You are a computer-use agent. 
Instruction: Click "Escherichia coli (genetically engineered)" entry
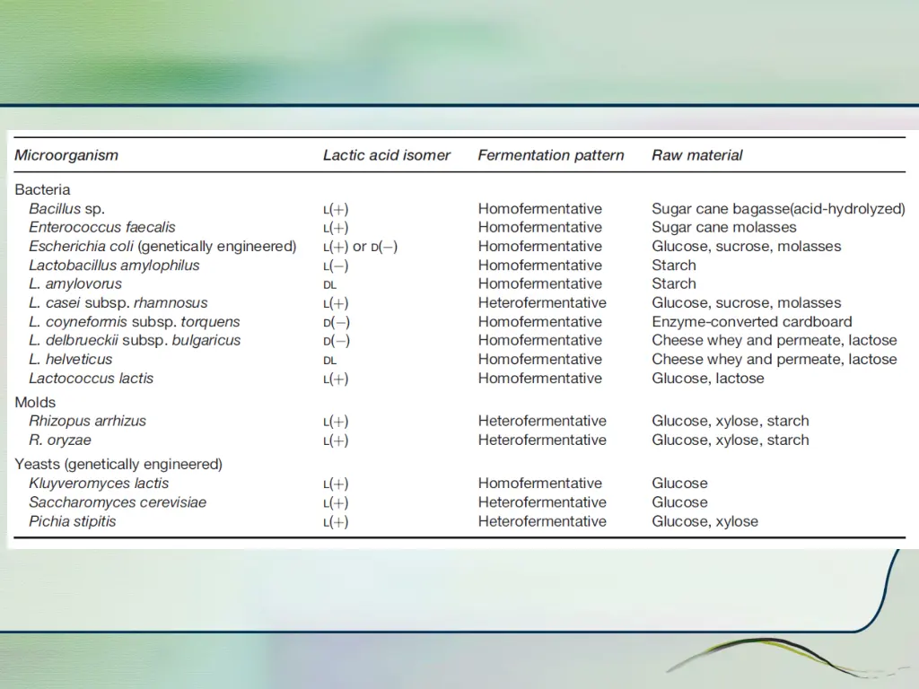coord(162,246)
